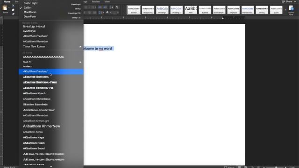Screen dimensions: 299x168
Task: Select MoolBoran theme font
Action: tap(51, 12)
